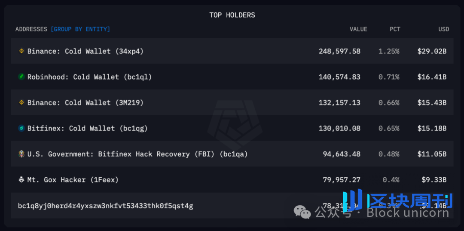Click the 248,597.58 value in the first row
The width and height of the screenshot is (464, 231).
click(339, 51)
